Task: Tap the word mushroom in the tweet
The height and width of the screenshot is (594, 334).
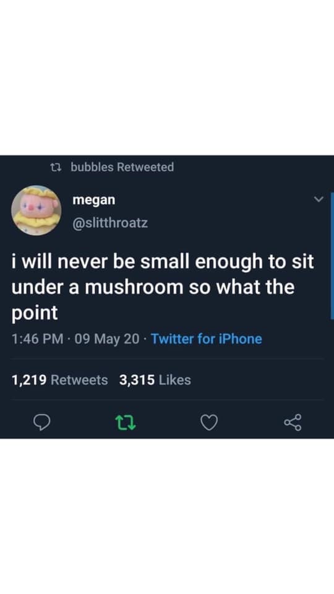Action: 134,287
